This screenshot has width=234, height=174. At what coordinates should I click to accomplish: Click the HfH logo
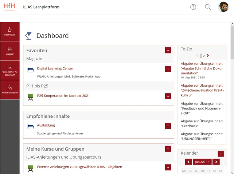coord(9,7)
